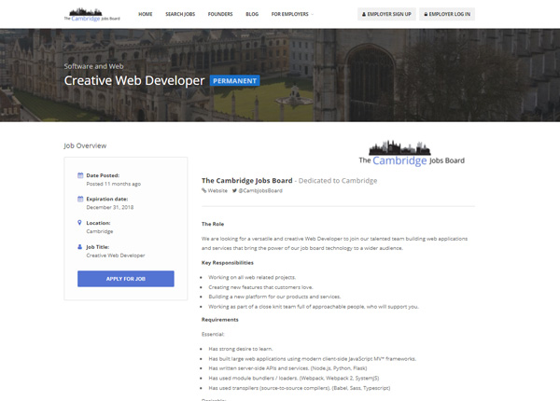Click the 'The Role' section heading
Image resolution: width=560 pixels, height=401 pixels.
click(x=213, y=224)
